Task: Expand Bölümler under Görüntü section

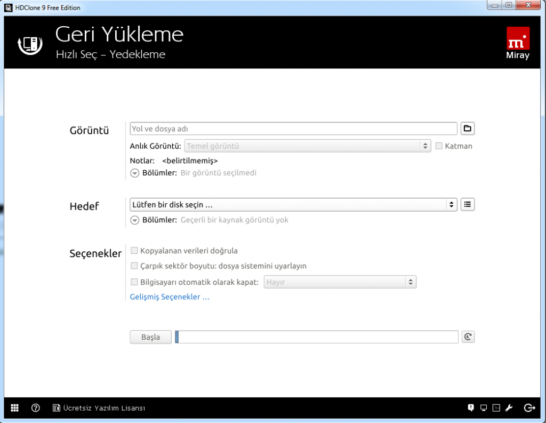Action: coord(135,173)
